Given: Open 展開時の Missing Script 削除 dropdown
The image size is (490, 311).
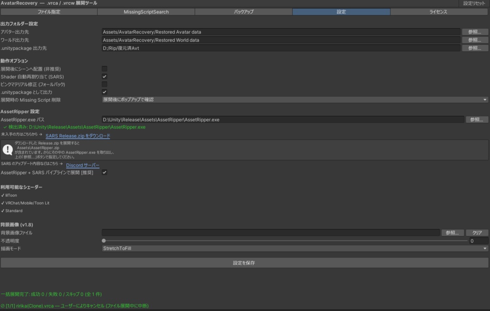Looking at the screenshot, I should pos(295,99).
